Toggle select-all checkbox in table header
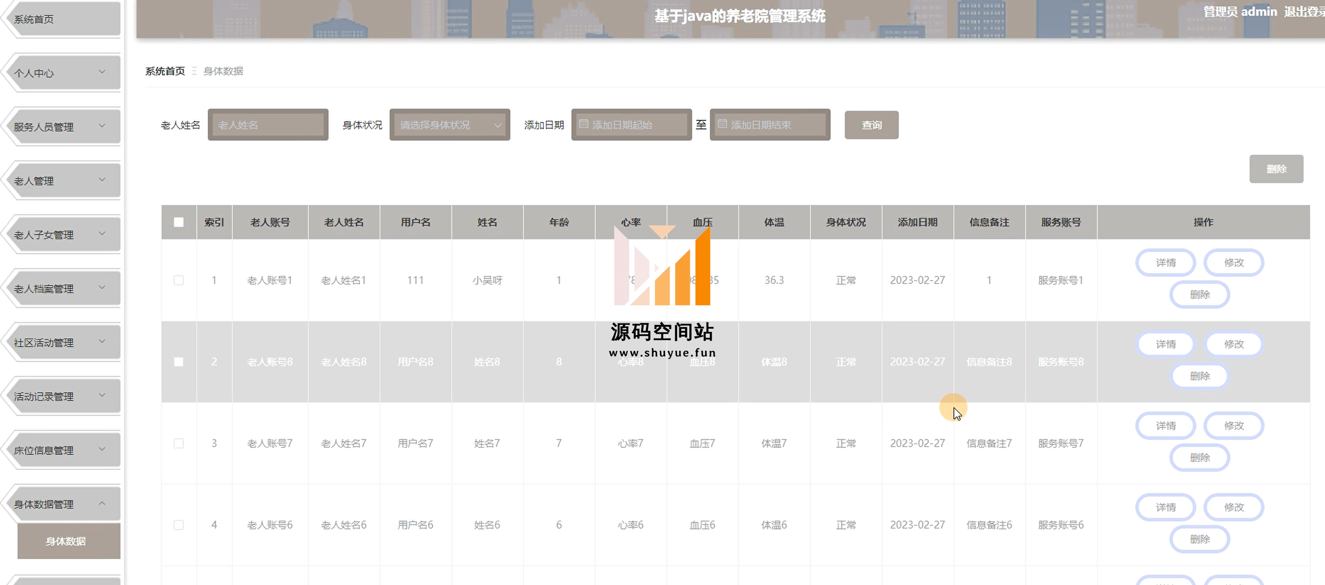This screenshot has height=585, width=1325. [x=178, y=222]
